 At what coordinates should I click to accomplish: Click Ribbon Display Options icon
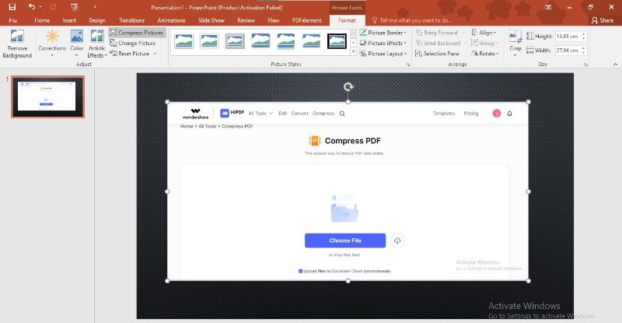pyautogui.click(x=548, y=7)
